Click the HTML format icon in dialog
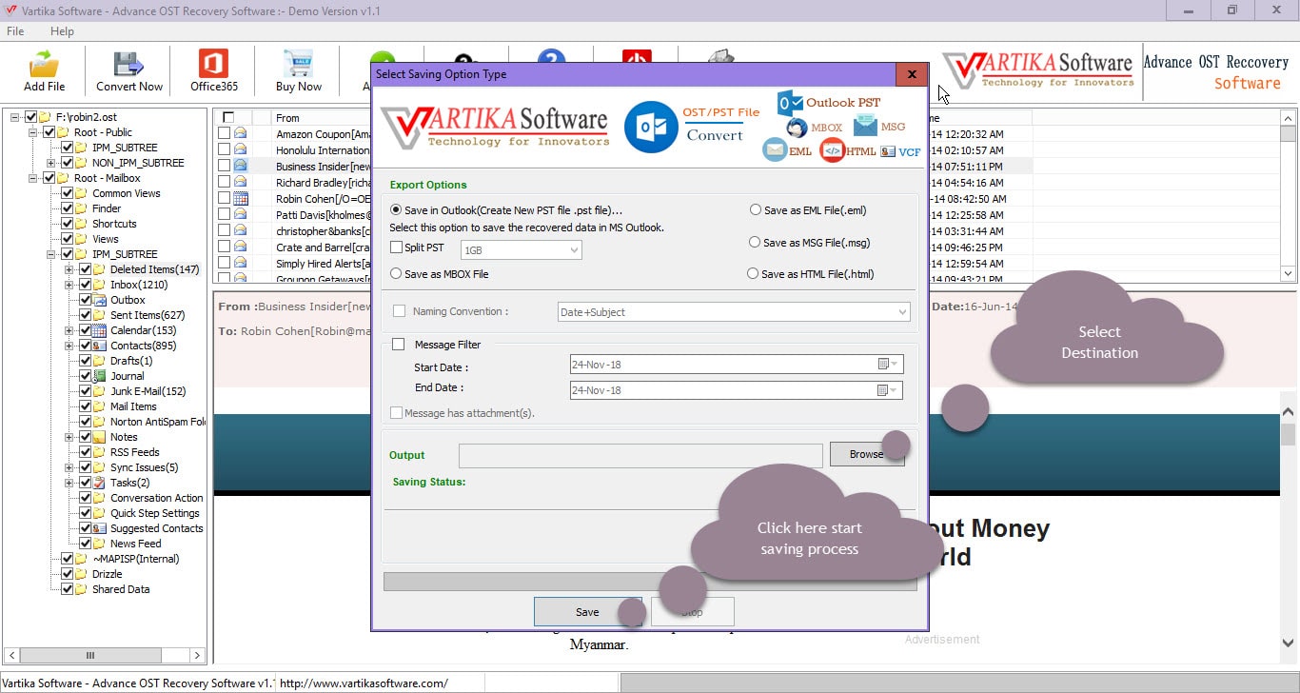Viewport: 1300px width, 693px height. point(833,150)
